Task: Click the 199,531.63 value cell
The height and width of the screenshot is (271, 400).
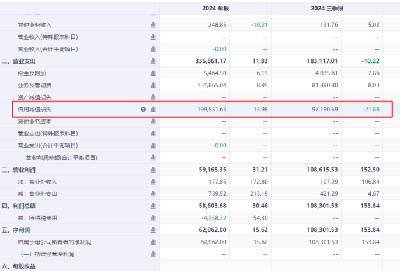Action: [204, 109]
